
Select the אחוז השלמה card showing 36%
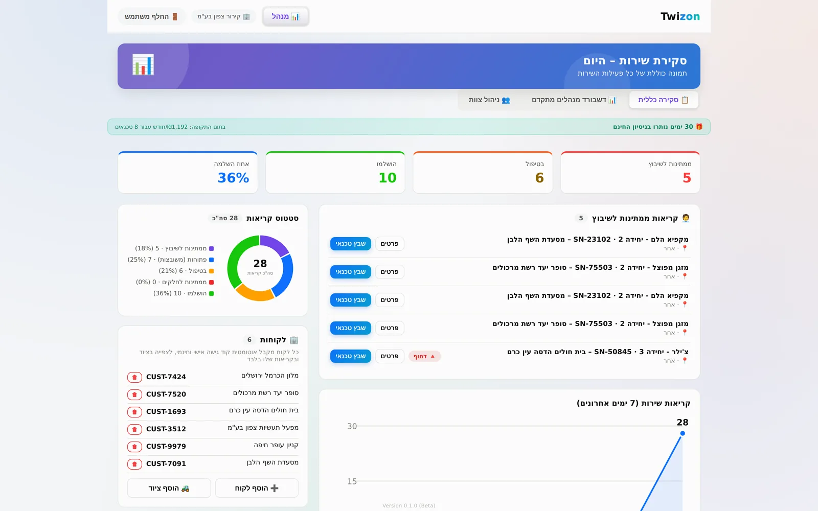pos(188,173)
